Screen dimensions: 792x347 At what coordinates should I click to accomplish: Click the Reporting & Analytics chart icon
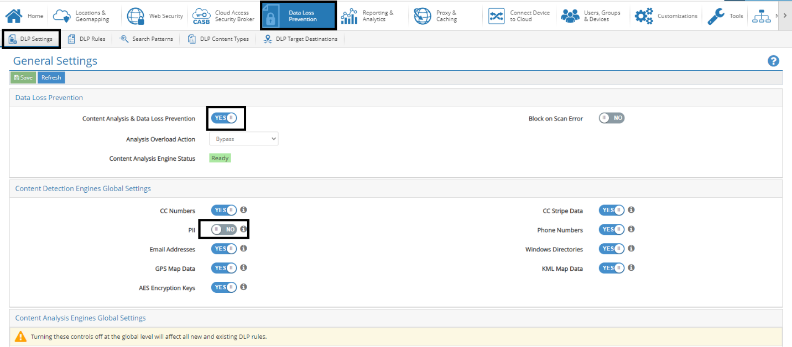(x=349, y=16)
